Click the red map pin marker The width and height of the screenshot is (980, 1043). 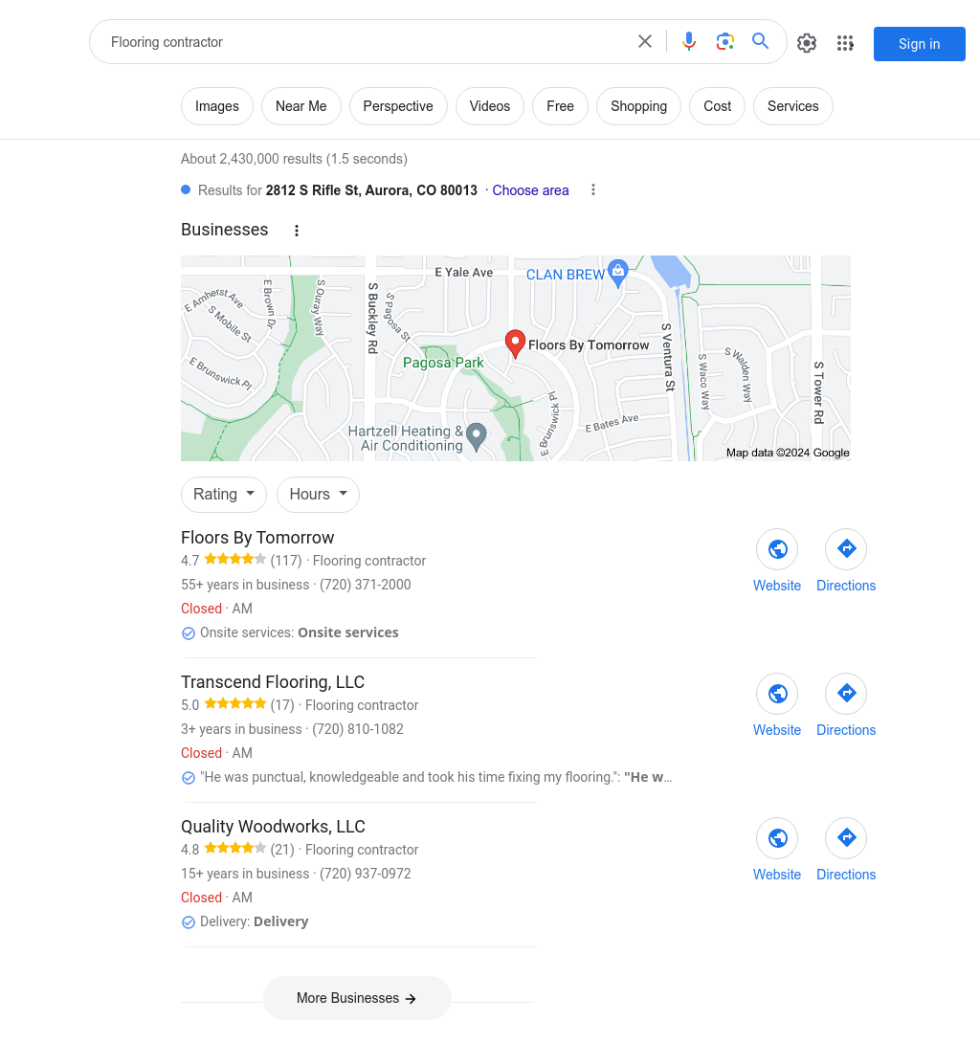click(x=515, y=344)
